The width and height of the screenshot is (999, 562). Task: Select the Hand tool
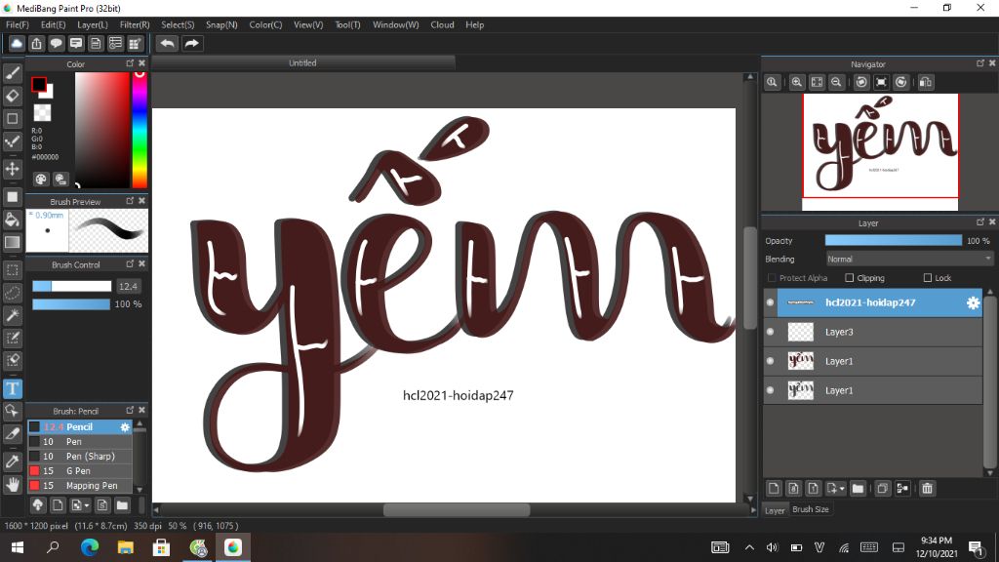[x=12, y=484]
